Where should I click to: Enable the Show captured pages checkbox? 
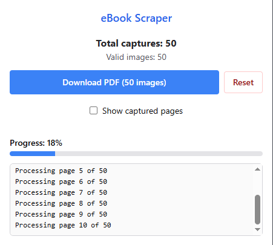pos(93,111)
